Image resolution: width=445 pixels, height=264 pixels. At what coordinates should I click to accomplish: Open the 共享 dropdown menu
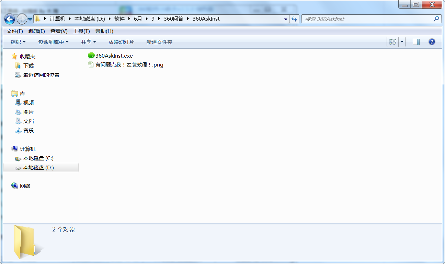(88, 42)
